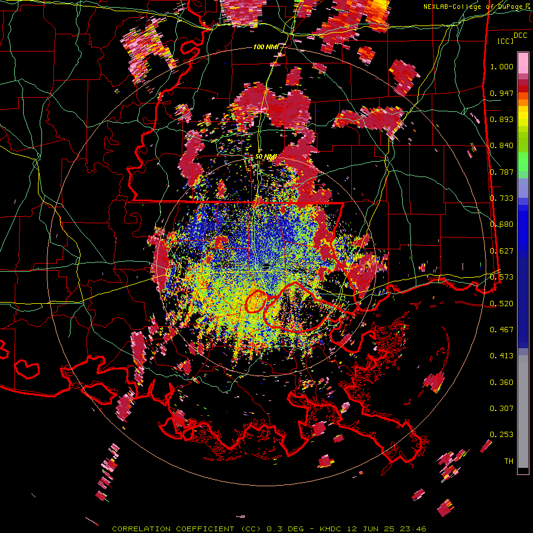Image resolution: width=533 pixels, height=533 pixels.
Task: Select the 0.840 scale value
Action: click(502, 146)
